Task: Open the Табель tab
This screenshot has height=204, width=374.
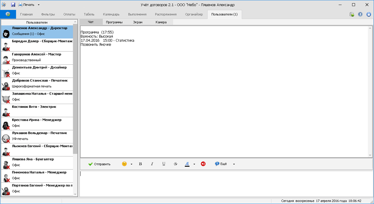Action: point(89,14)
